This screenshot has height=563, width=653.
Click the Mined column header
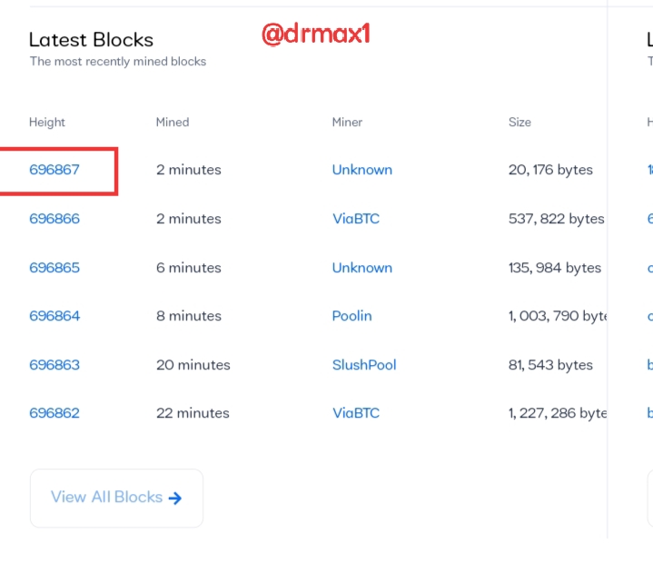pyautogui.click(x=173, y=122)
